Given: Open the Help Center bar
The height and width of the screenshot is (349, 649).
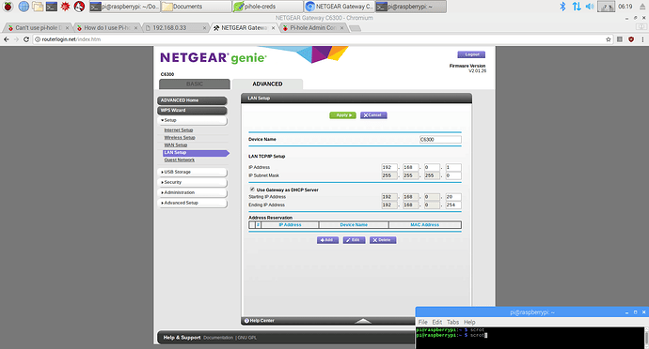Looking at the screenshot, I should tap(328, 321).
